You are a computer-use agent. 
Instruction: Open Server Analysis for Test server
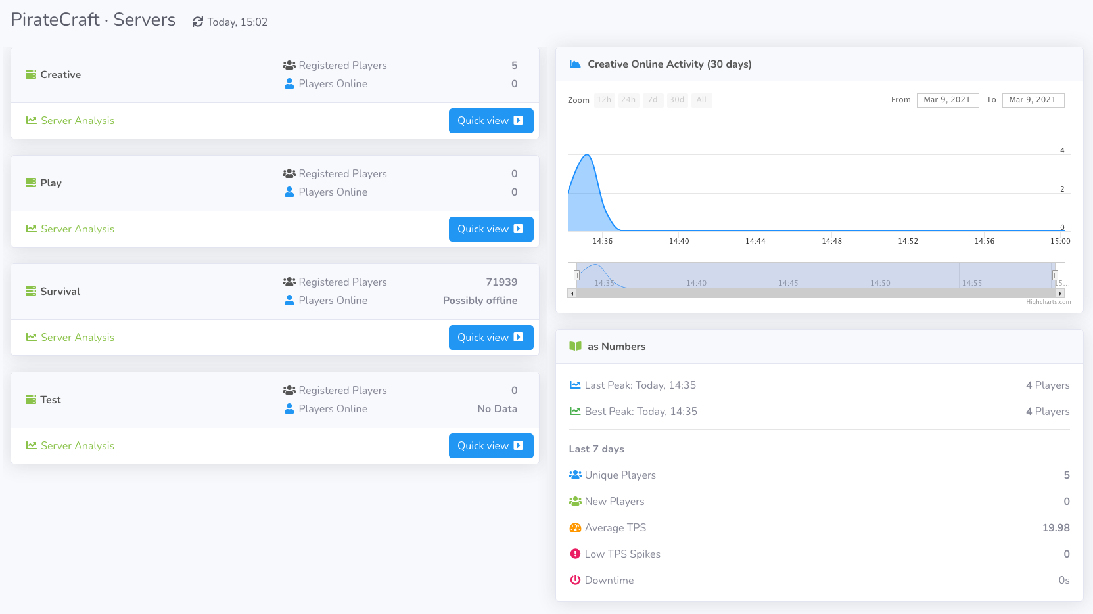(70, 446)
